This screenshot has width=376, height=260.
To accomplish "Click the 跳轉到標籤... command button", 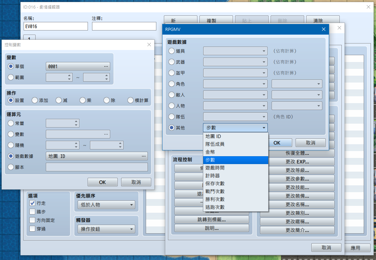I will 211,220.
